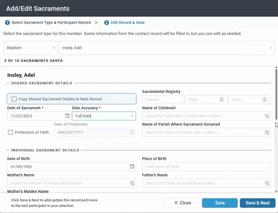Click search icon in Mother's Name field

point(132,183)
